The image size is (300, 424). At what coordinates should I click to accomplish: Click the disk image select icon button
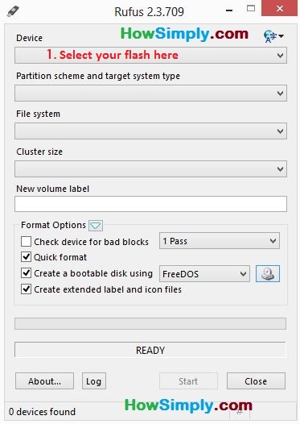coord(268,273)
